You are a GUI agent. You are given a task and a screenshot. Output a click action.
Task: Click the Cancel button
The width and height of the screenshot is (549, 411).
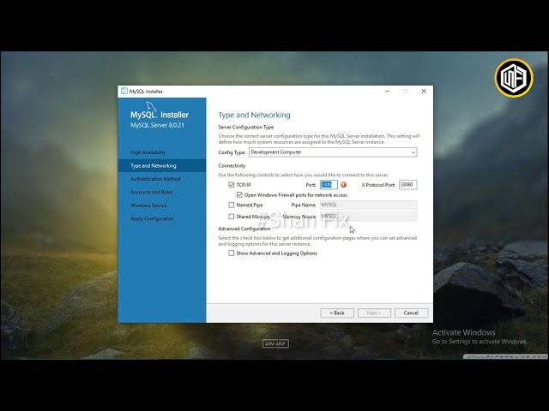411,313
